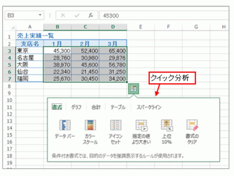The image size is (234, 176).
Task: Select column D header
Action: click(113, 27)
